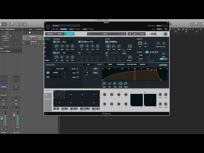Open the File menu button in Alchemy
The image size is (204, 153).
130,34
